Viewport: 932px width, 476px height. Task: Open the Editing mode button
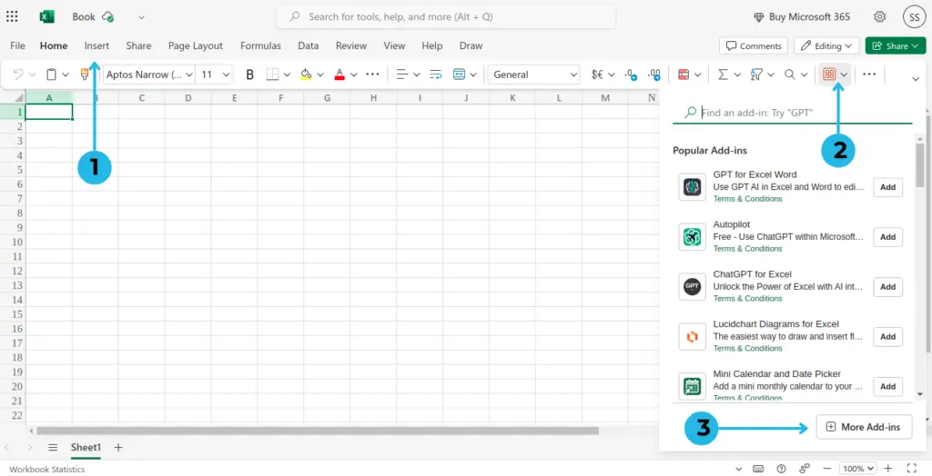826,45
